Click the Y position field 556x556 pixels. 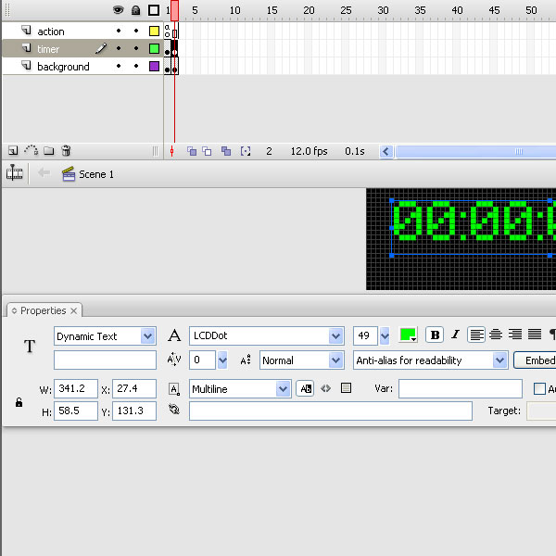[134, 411]
